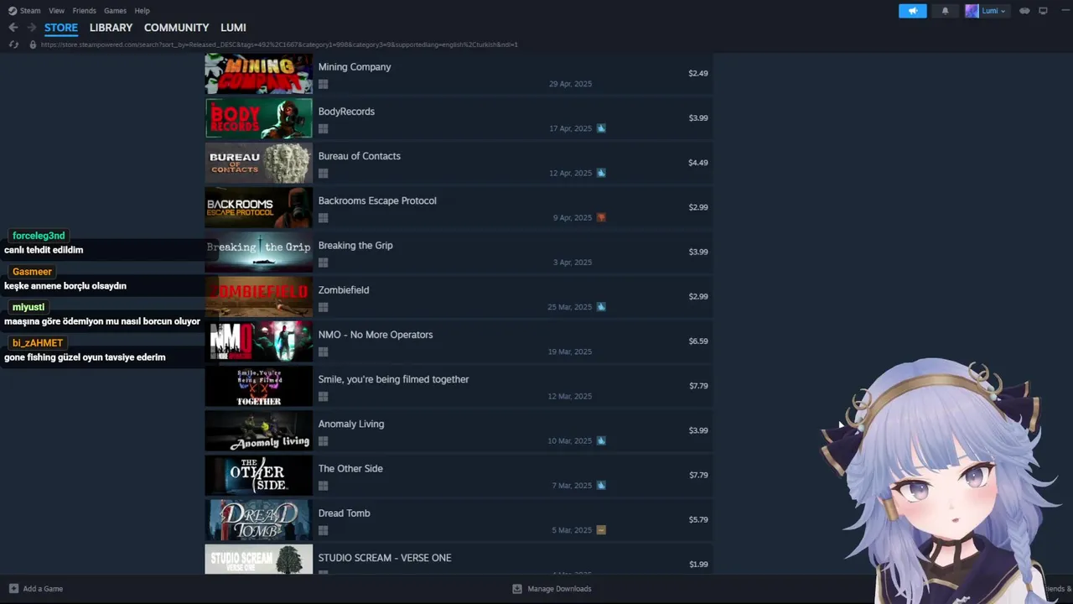Open the Breaking the Grip title

coord(355,245)
